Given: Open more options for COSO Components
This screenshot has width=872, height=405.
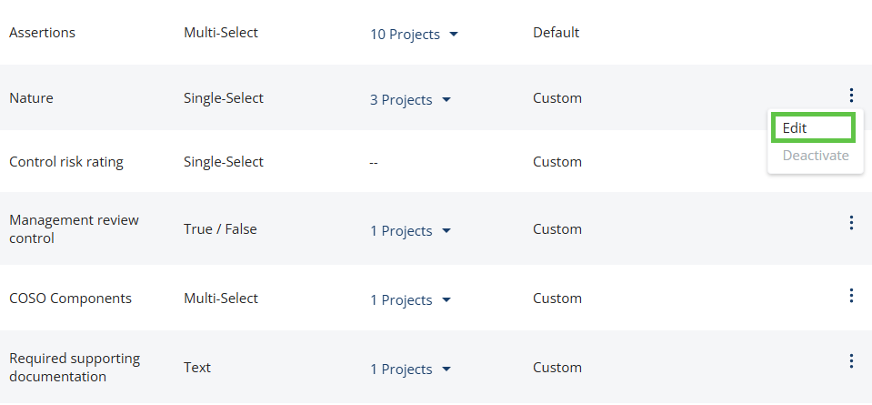Looking at the screenshot, I should (851, 296).
